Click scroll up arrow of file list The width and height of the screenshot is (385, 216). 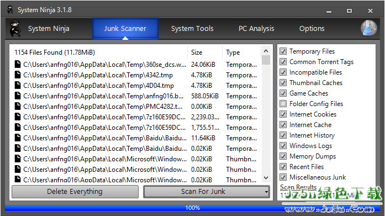pyautogui.click(x=266, y=51)
